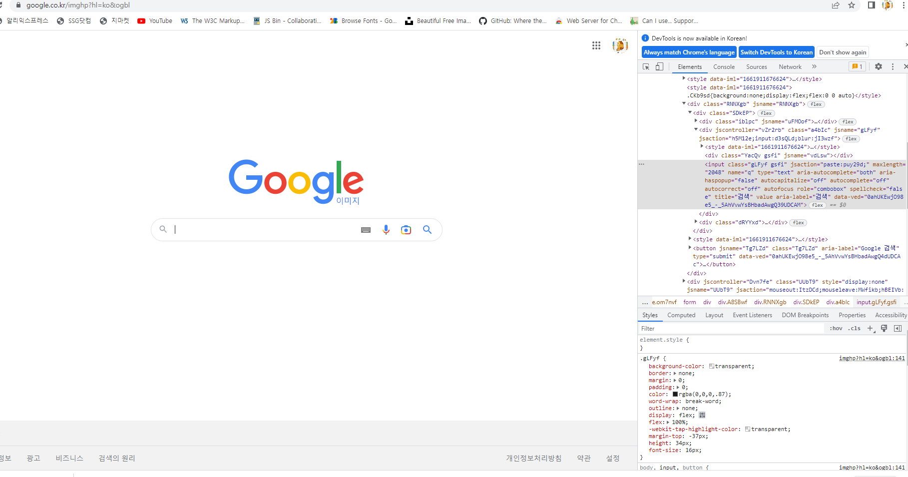
Task: Click Switch DevTools to Korean button
Action: pos(776,52)
